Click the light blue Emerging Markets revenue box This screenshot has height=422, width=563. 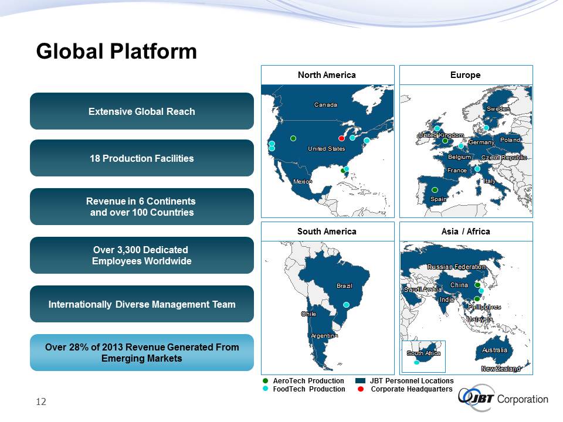(141, 352)
